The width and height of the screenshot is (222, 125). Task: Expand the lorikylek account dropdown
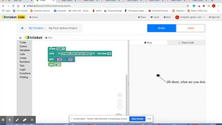(190, 17)
